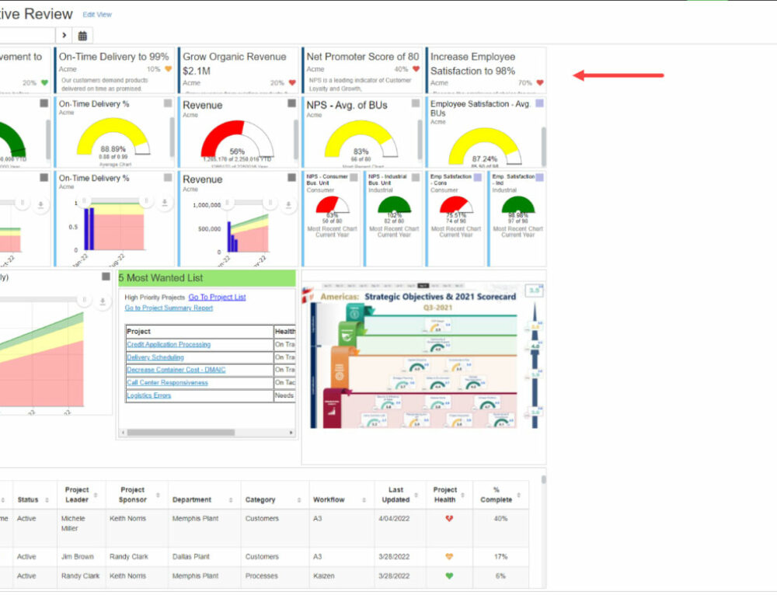Open the calendar date picker icon
The height and width of the screenshot is (595, 777).
[82, 35]
